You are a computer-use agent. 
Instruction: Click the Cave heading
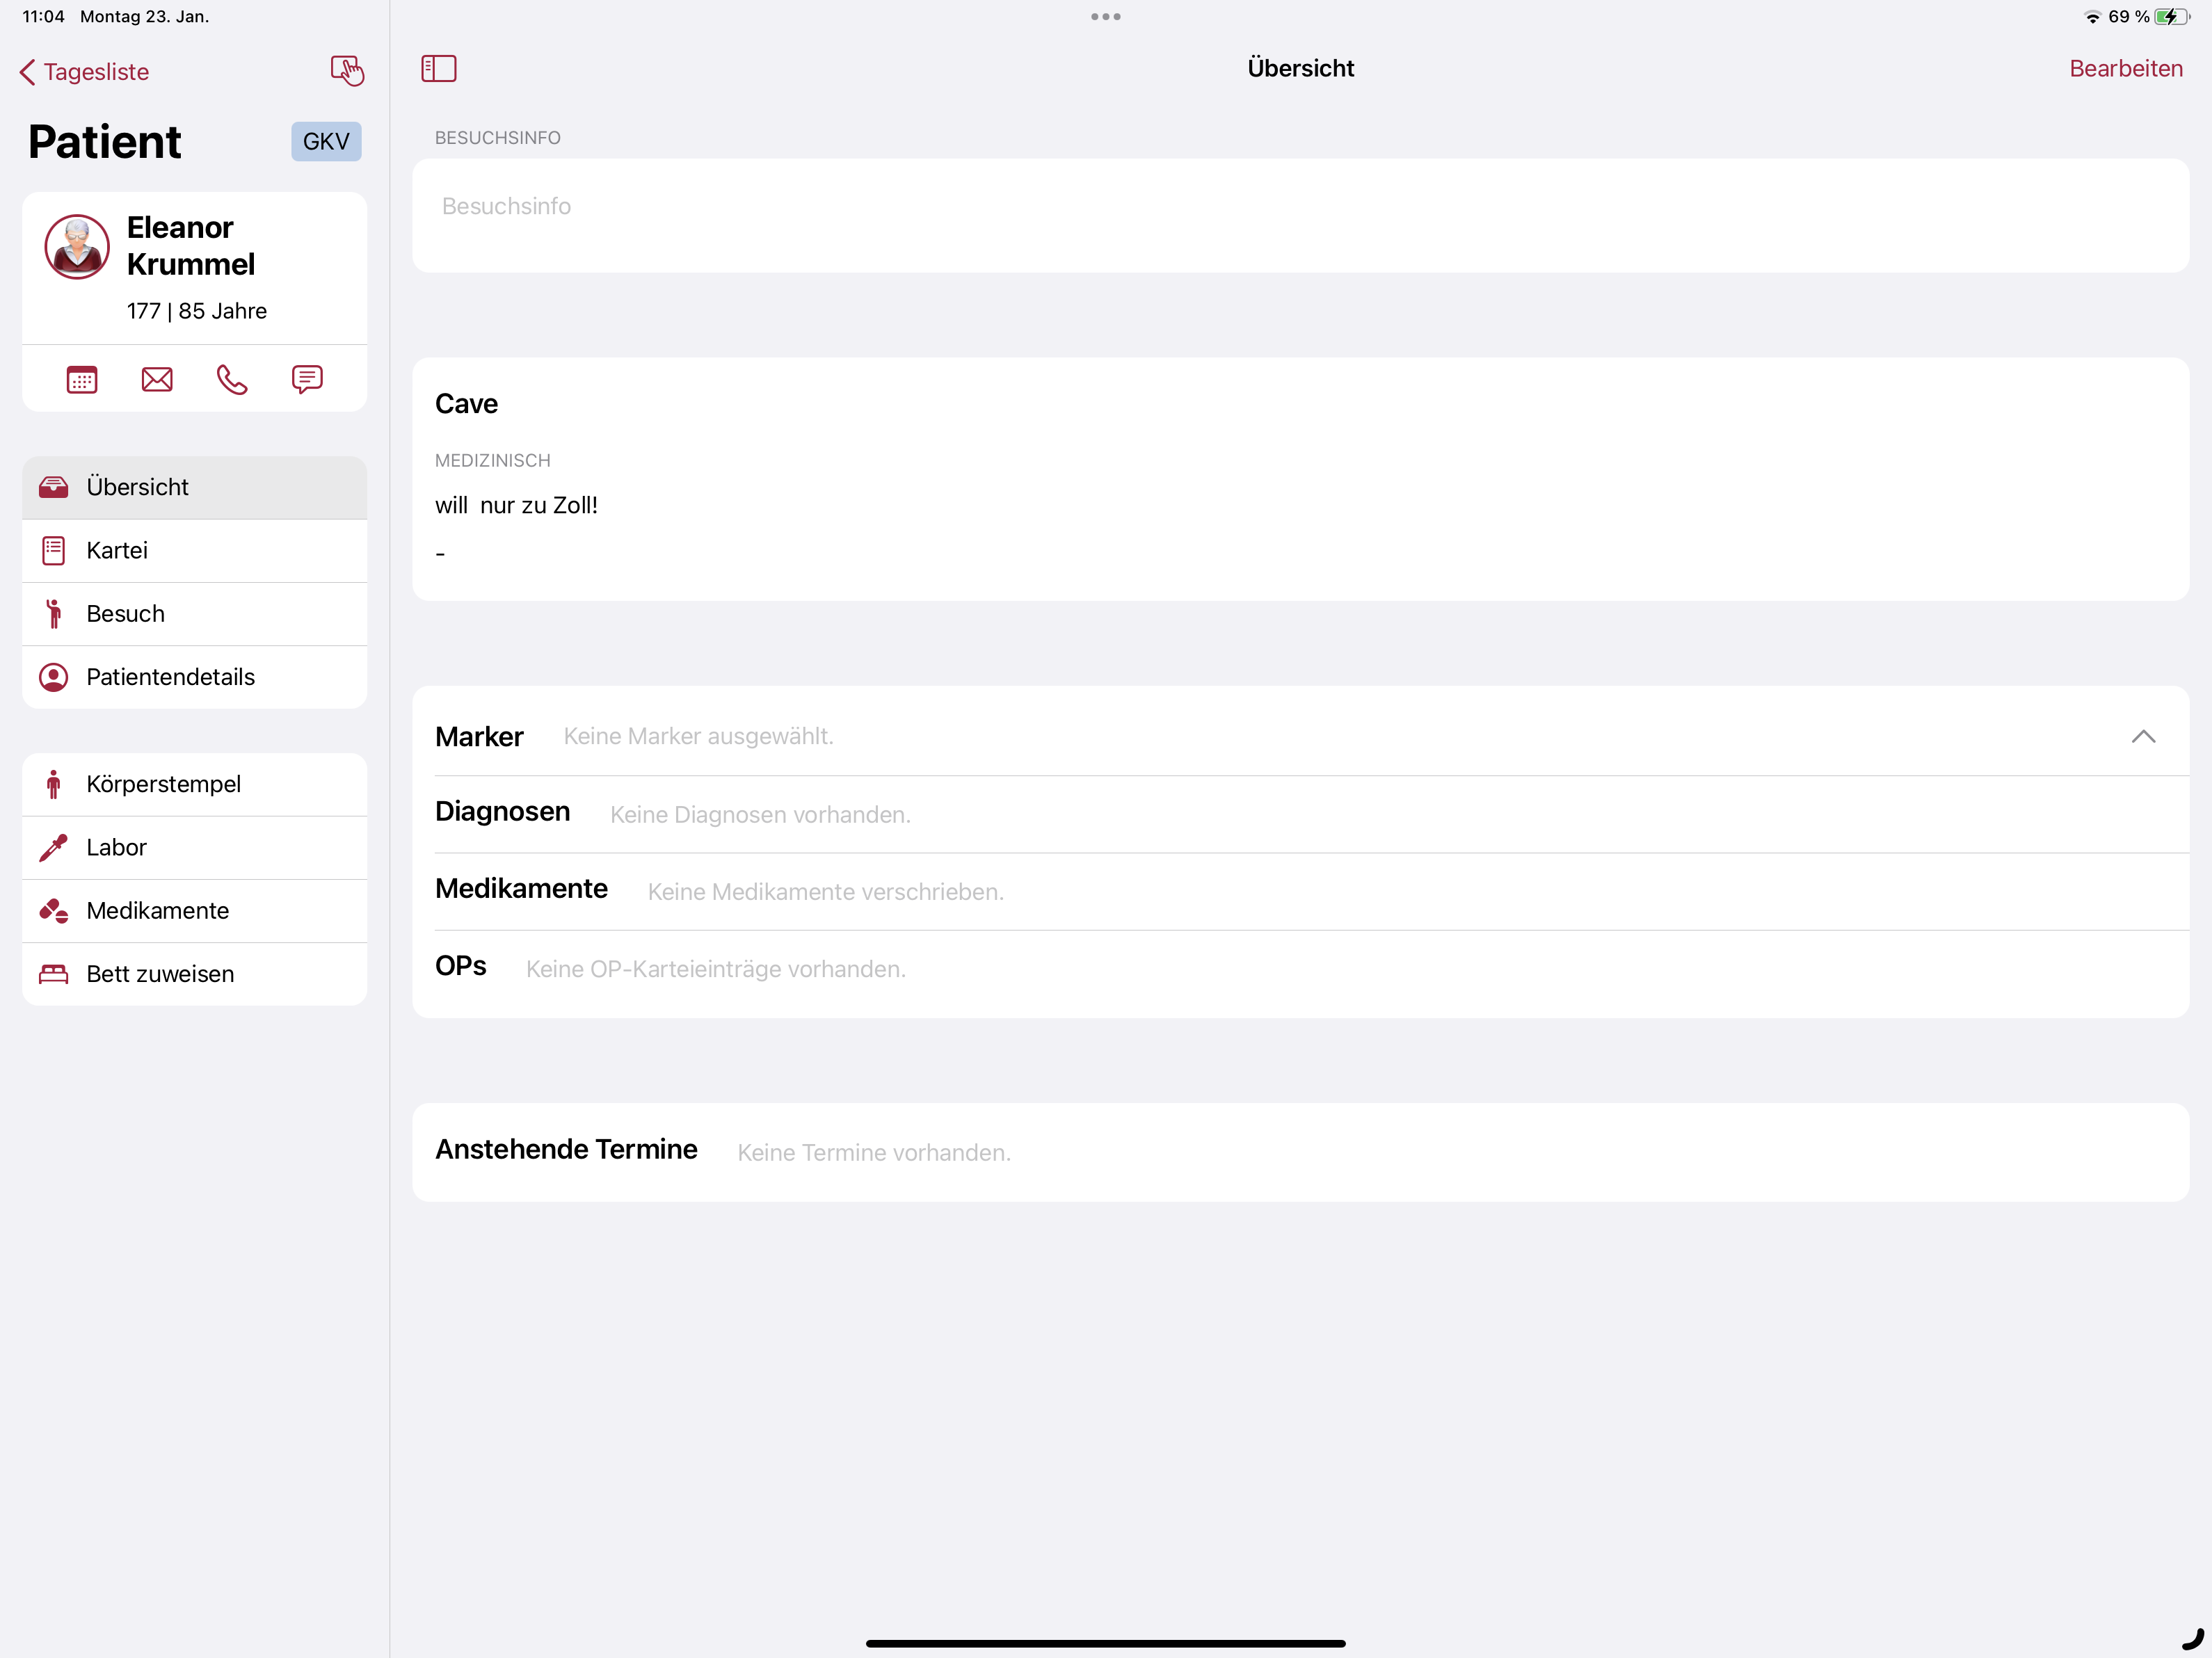(x=466, y=404)
